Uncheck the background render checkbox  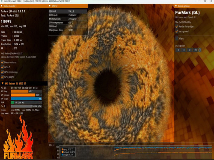(x=177, y=31)
